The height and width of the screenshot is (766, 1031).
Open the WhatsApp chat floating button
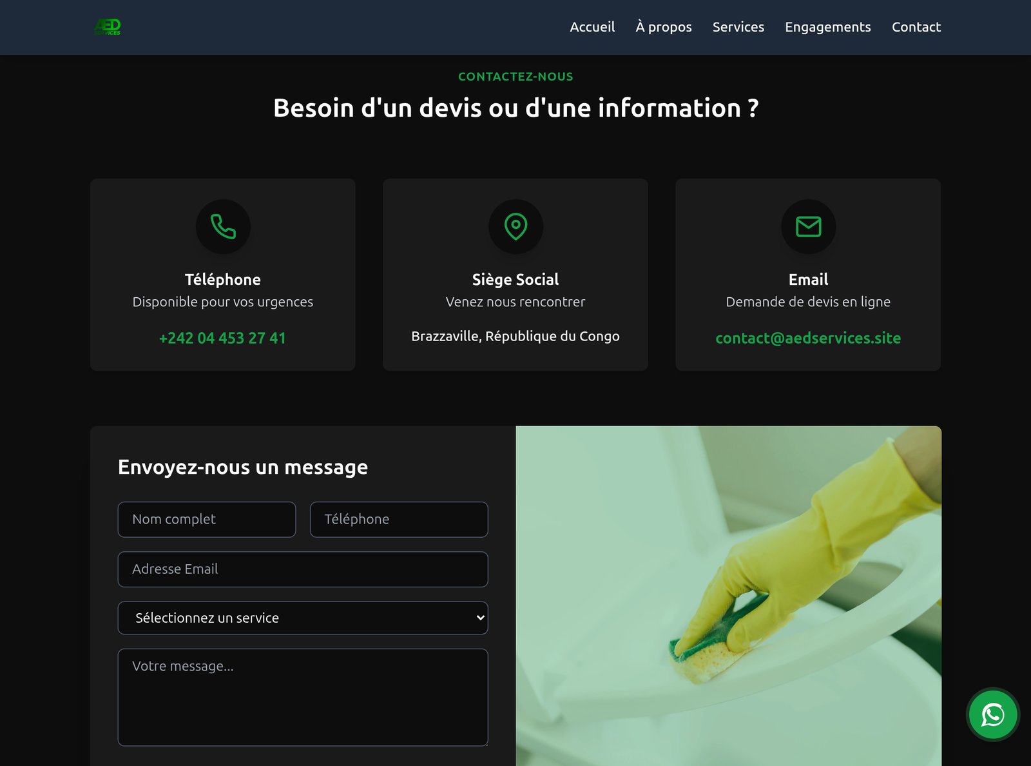tap(993, 714)
